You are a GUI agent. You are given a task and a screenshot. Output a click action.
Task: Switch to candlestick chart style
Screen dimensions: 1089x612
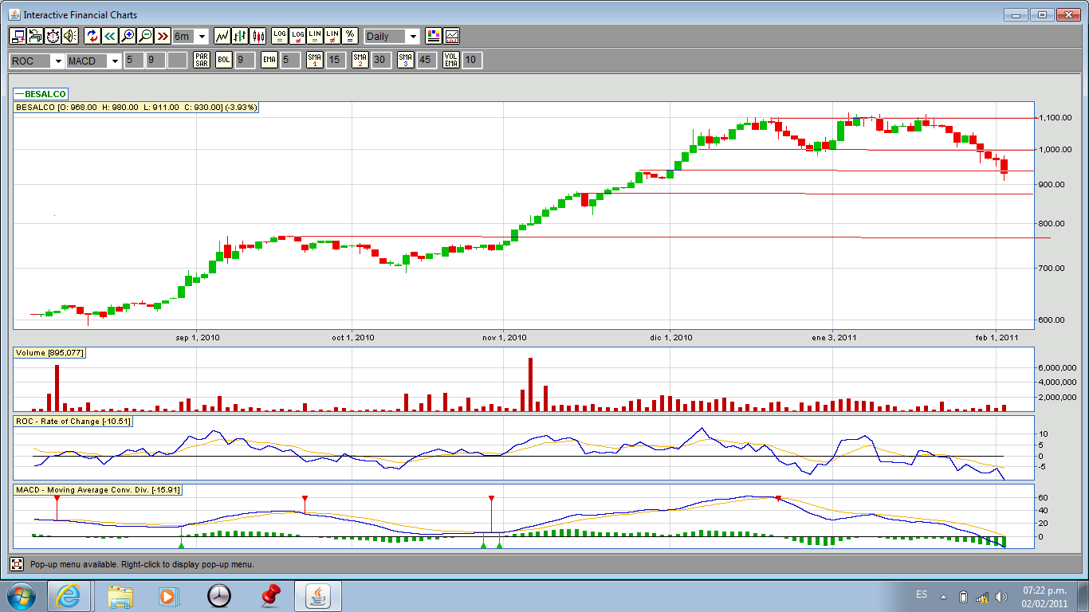(x=258, y=36)
